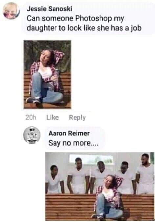Click the Aaron Reimer name link
155x222 pixels.
click(69, 133)
